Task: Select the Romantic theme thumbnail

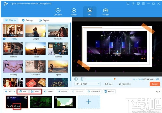Action: coord(58,31)
